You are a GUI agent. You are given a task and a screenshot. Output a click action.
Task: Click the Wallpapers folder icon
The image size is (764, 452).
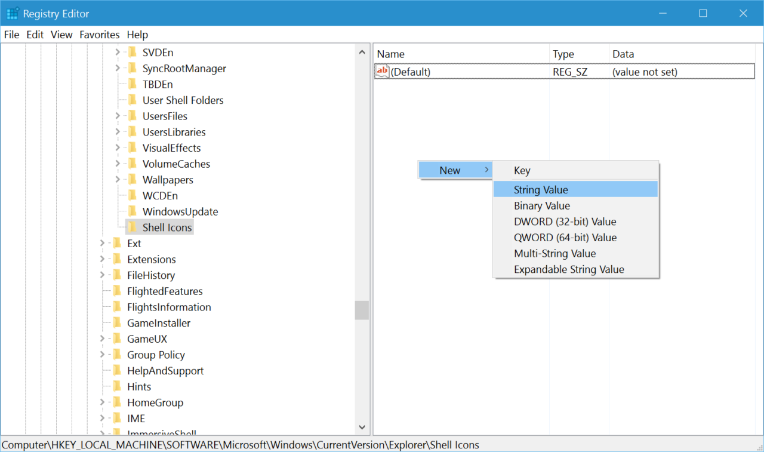(133, 179)
